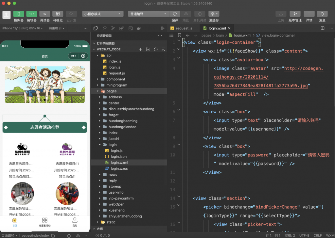Toggle the 调试器 debugger panel button
The width and height of the screenshot is (335, 238).
coord(45,14)
